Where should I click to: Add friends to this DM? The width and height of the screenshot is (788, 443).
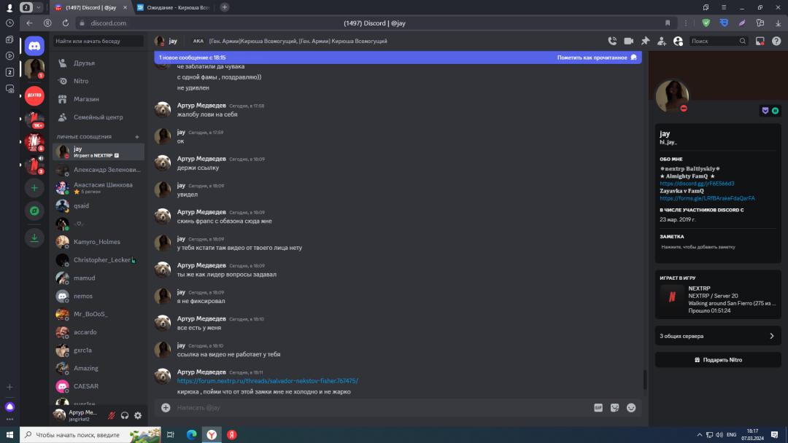(x=662, y=42)
